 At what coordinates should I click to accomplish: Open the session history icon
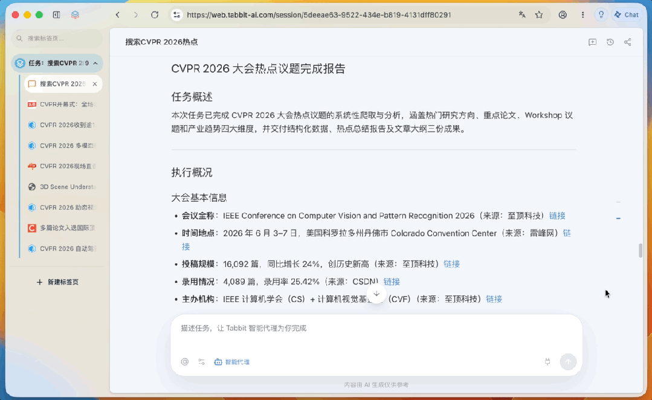[610, 42]
